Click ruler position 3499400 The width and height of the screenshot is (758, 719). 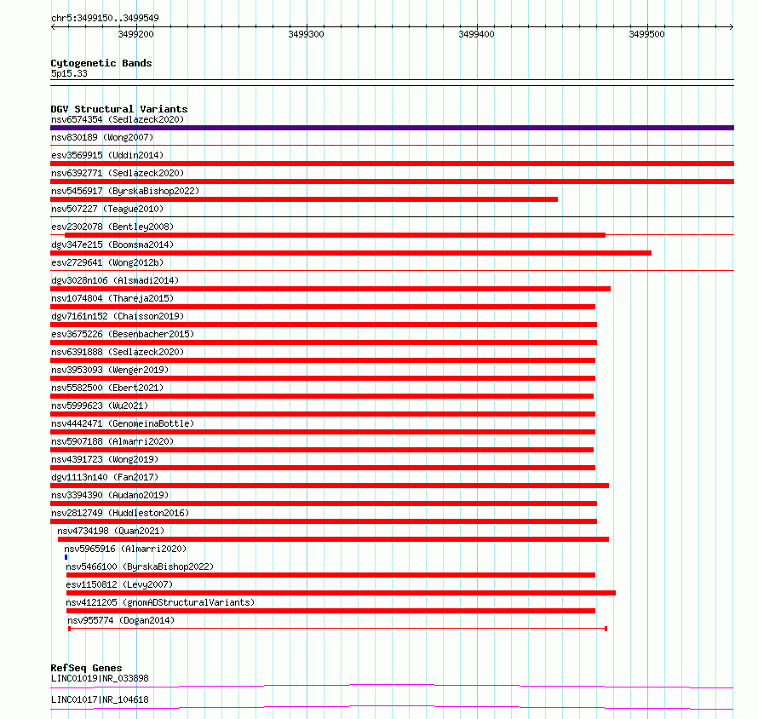477,34
